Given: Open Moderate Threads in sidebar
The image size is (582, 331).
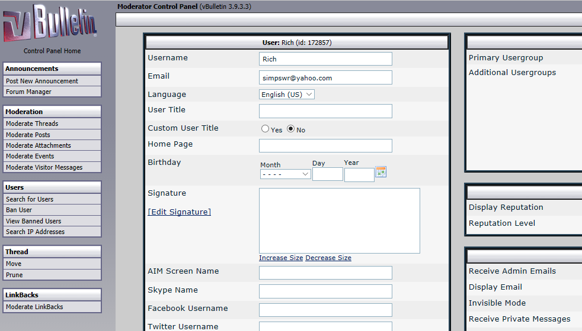Looking at the screenshot, I should click(32, 124).
